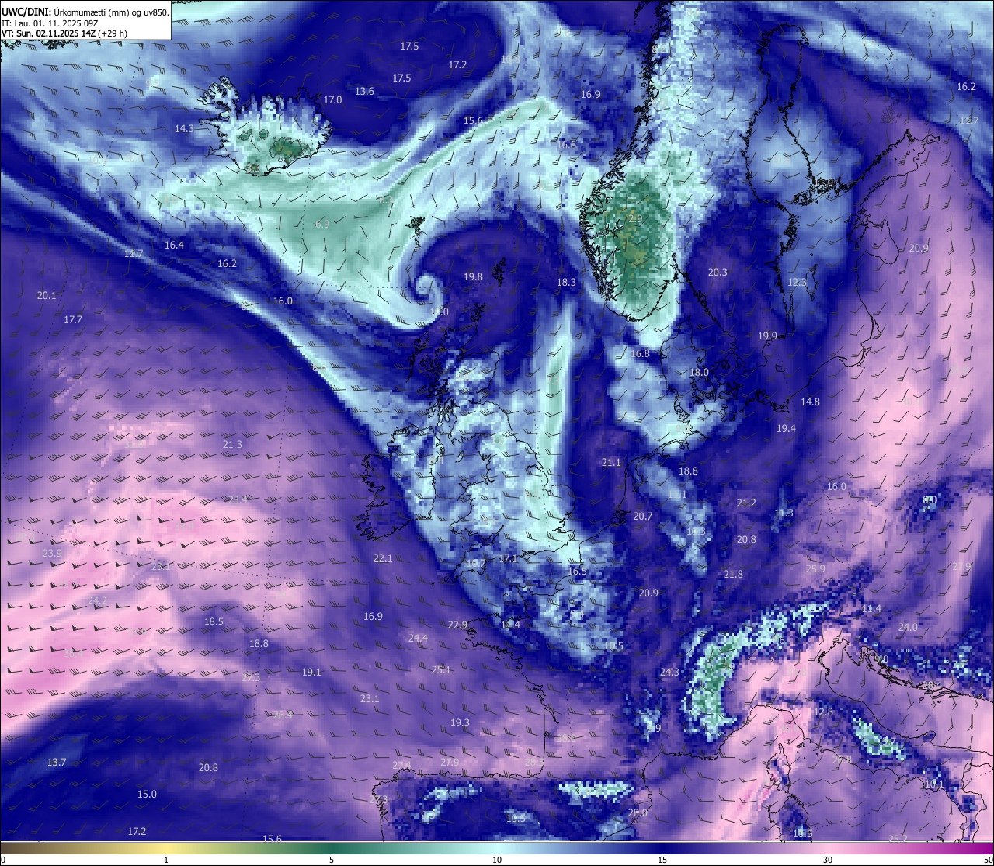Click the 15.0 value label

click(147, 795)
